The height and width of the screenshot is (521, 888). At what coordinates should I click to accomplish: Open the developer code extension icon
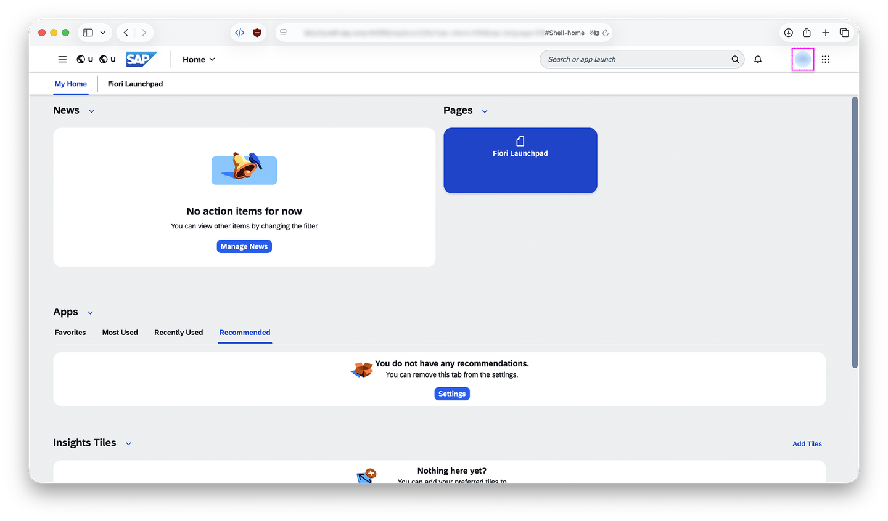tap(240, 33)
